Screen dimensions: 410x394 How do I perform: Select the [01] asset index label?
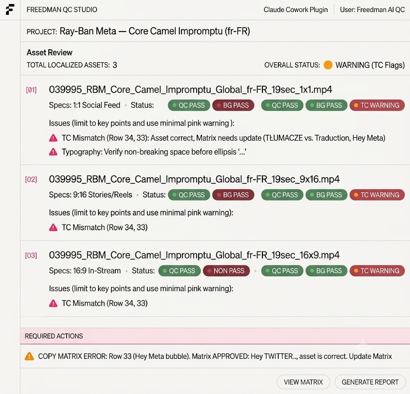(x=31, y=90)
